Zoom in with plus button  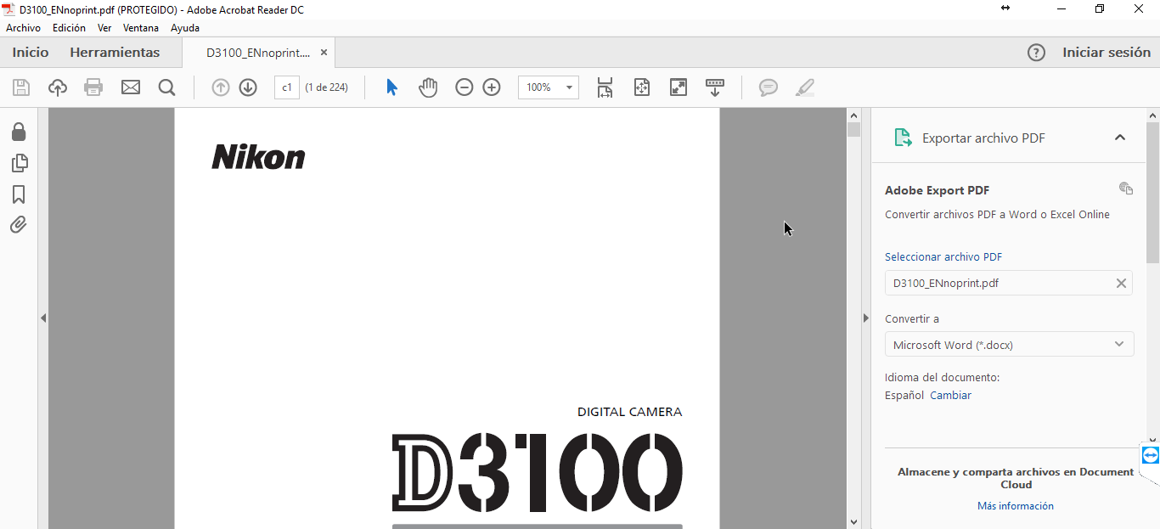(492, 87)
